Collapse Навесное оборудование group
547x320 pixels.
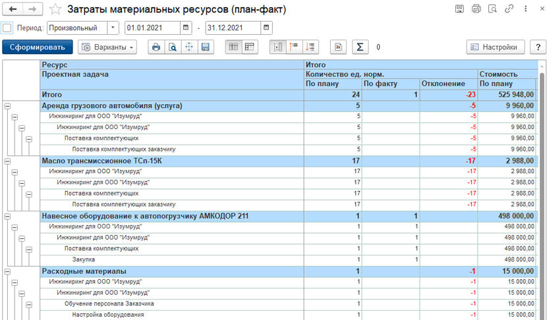[x=7, y=217]
